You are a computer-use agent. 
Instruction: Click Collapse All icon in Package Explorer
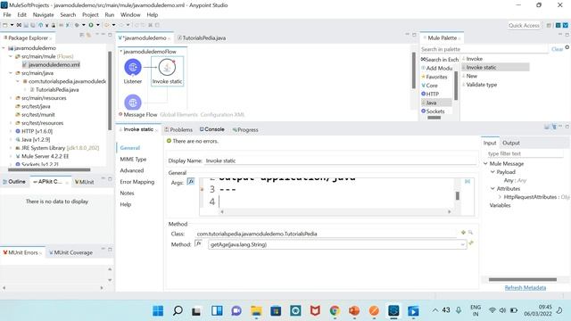[x=81, y=35]
